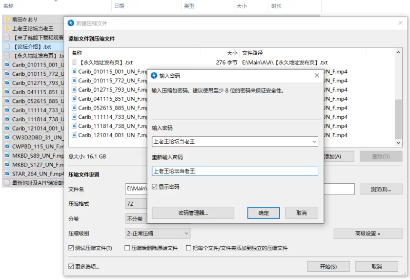Select the 前田かおり folder icon
The height and width of the screenshot is (280, 410).
[7, 19]
